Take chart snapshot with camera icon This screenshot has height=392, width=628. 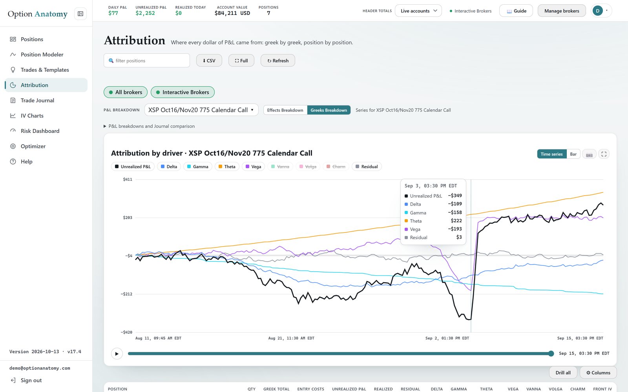click(589, 154)
